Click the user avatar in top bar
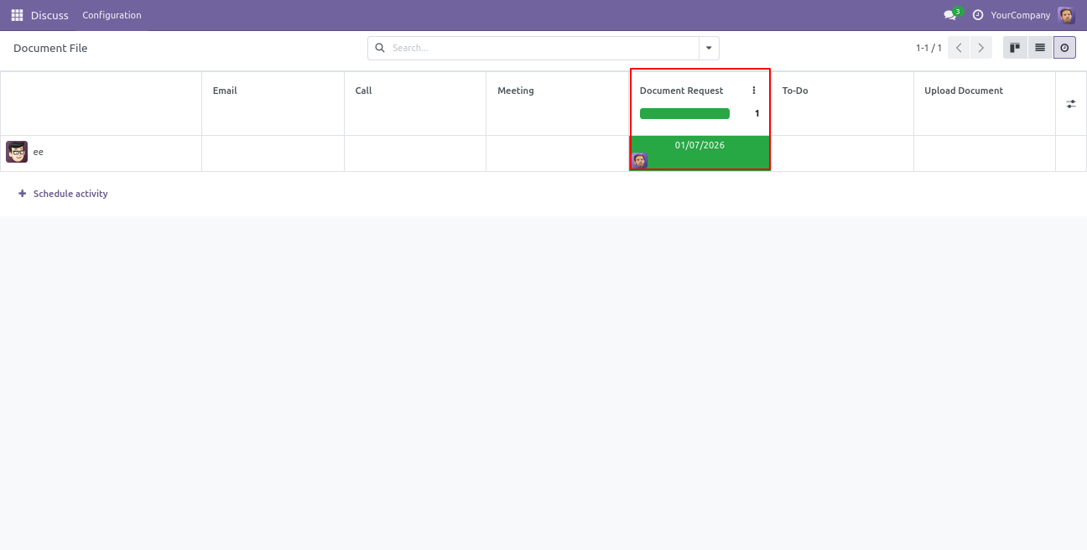Screen dimensions: 1087x550 1066,15
